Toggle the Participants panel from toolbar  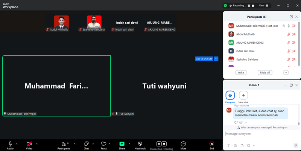64,145
